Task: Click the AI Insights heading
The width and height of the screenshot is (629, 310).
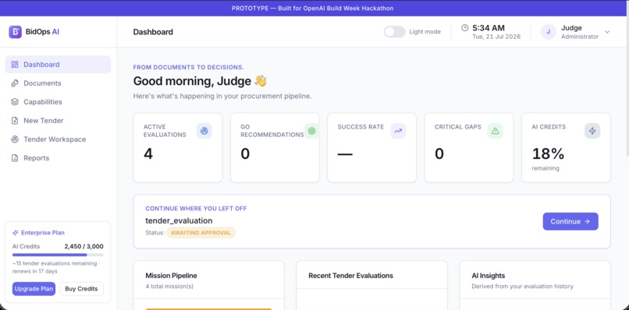Action: [x=489, y=276]
